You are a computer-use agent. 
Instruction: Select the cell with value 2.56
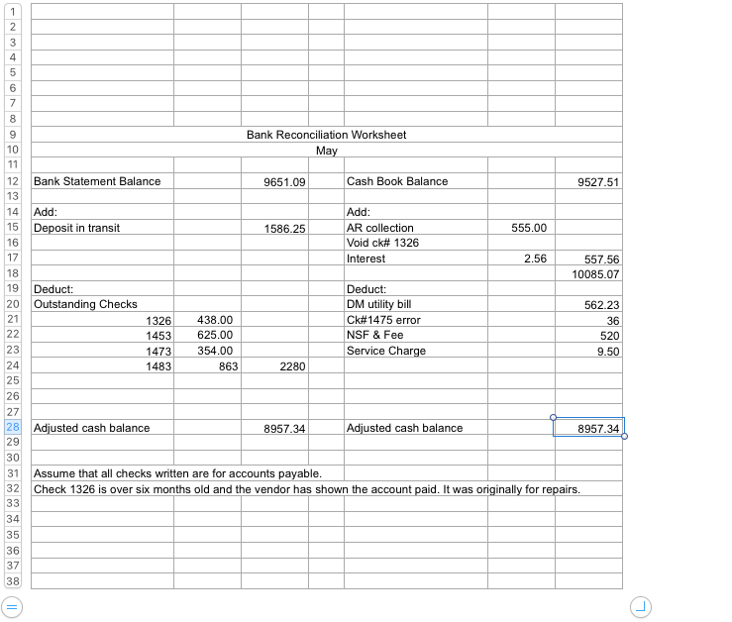pyautogui.click(x=521, y=258)
